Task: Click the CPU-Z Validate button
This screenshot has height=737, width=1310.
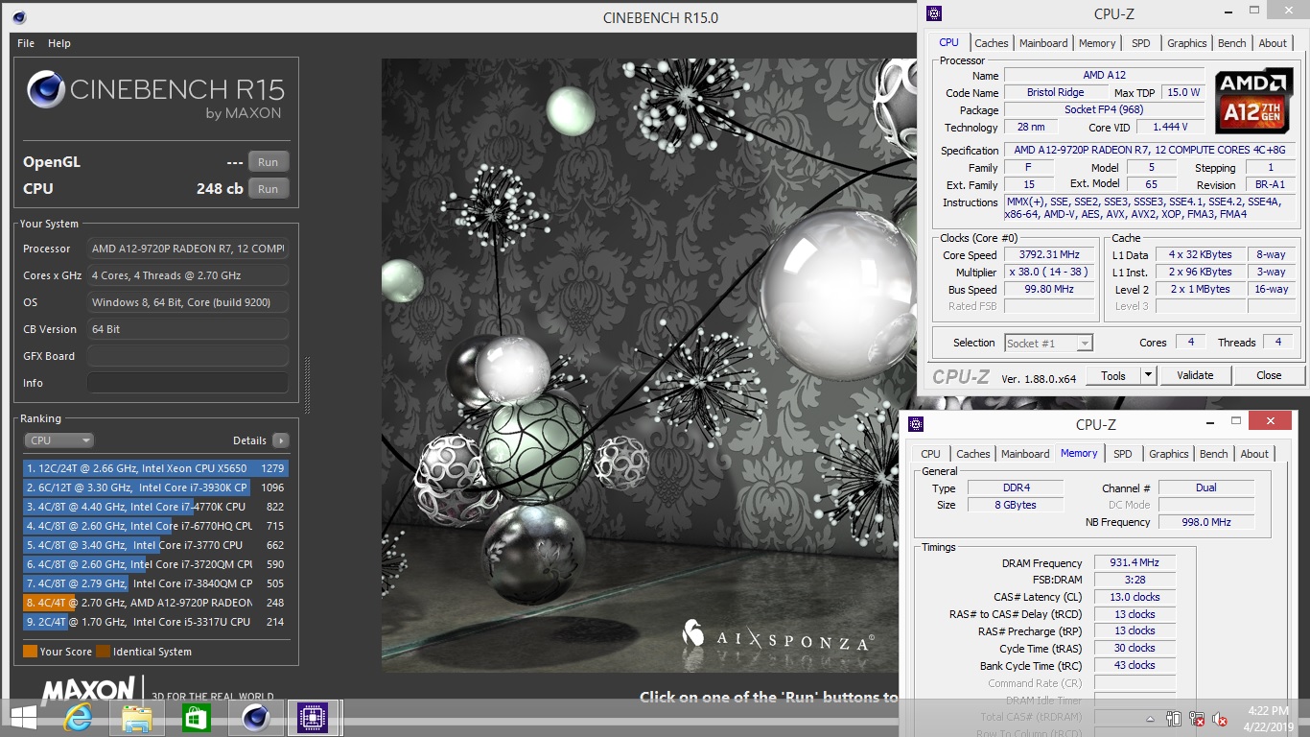Action: pyautogui.click(x=1195, y=375)
